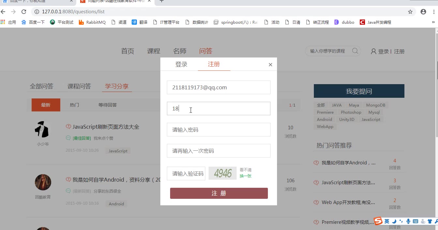Open the 百度一下 bookmark
This screenshot has height=230, width=438.
33,22
